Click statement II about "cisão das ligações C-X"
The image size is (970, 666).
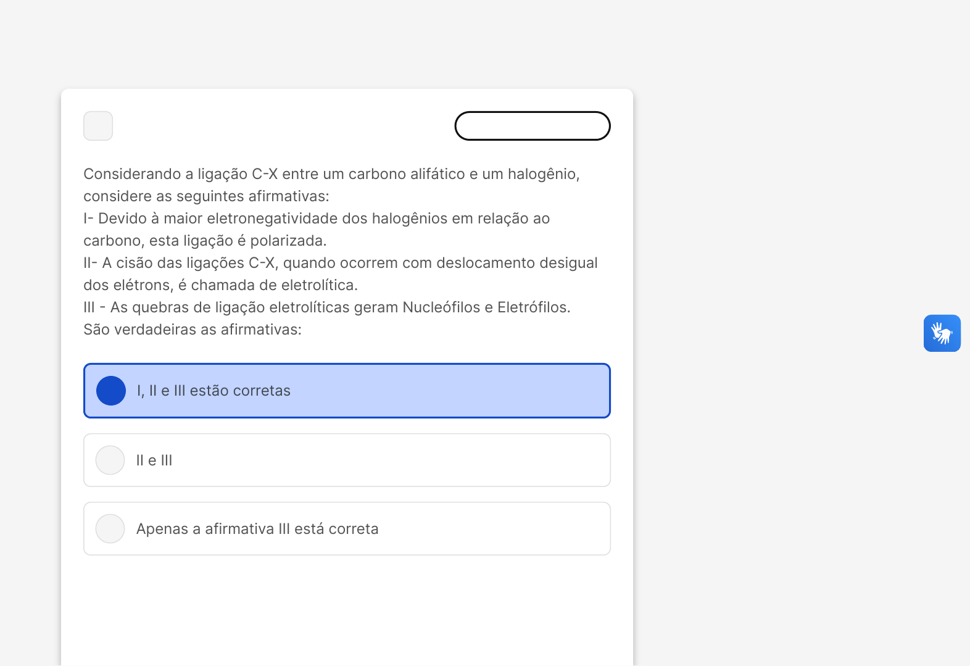click(341, 263)
